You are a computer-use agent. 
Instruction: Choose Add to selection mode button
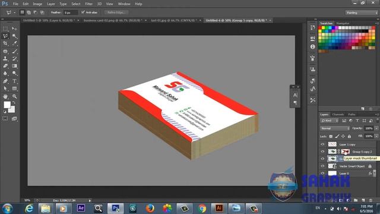click(29, 12)
